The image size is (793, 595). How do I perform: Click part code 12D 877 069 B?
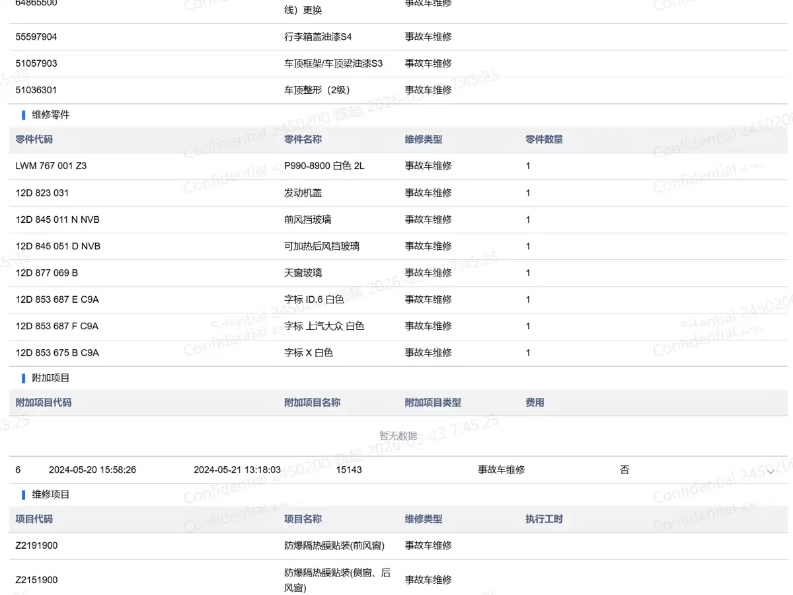47,273
